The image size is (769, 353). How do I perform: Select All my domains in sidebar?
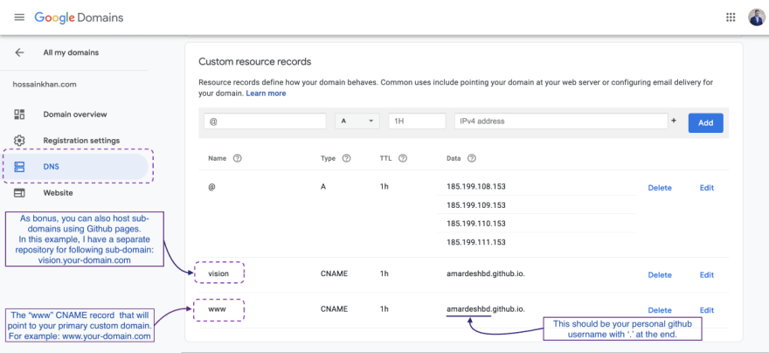click(x=71, y=52)
